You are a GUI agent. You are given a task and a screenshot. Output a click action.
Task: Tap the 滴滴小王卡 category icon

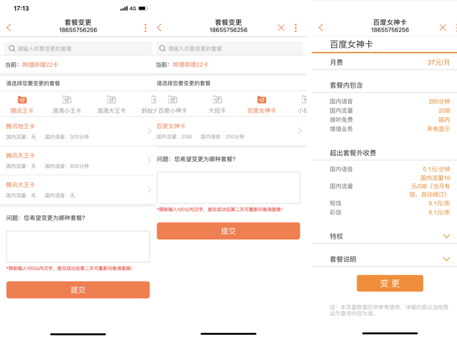(66, 100)
